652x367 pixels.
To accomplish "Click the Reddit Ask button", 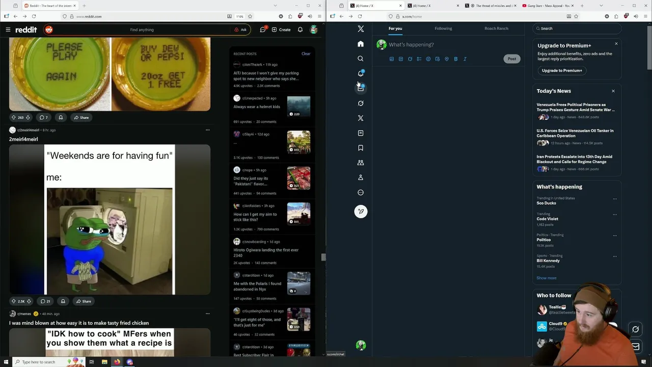I will coord(240,30).
